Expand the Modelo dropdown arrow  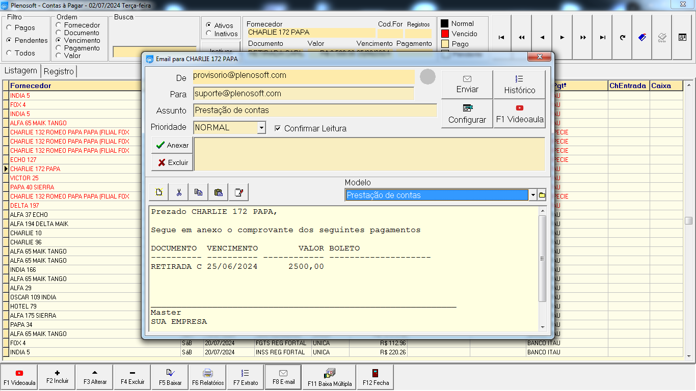coord(533,195)
